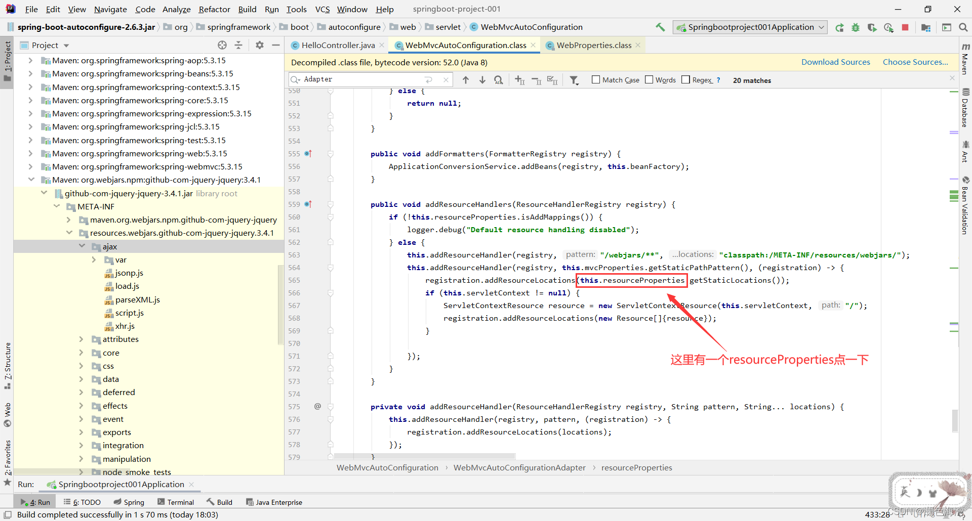This screenshot has width=972, height=521.
Task: Collapse the ajax folder
Action: 82,246
